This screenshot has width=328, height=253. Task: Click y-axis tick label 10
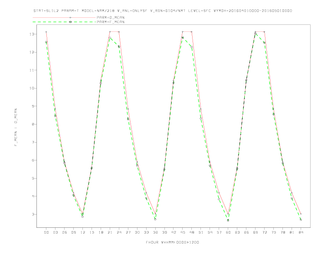point(32,88)
